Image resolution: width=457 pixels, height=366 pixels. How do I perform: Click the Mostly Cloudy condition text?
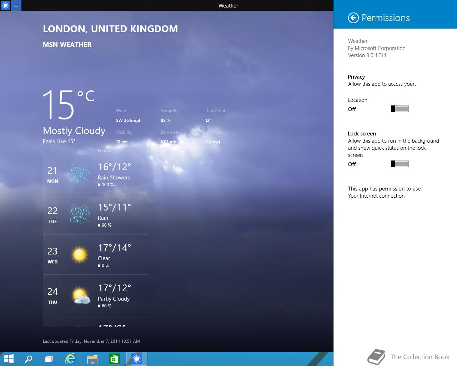click(x=74, y=131)
